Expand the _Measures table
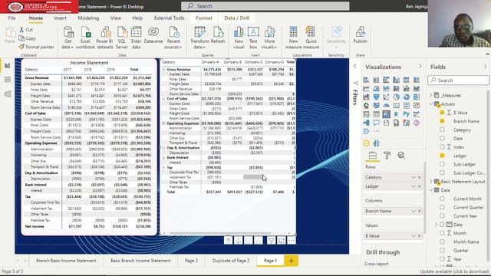Image resolution: width=491 pixels, height=276 pixels. 431,95
